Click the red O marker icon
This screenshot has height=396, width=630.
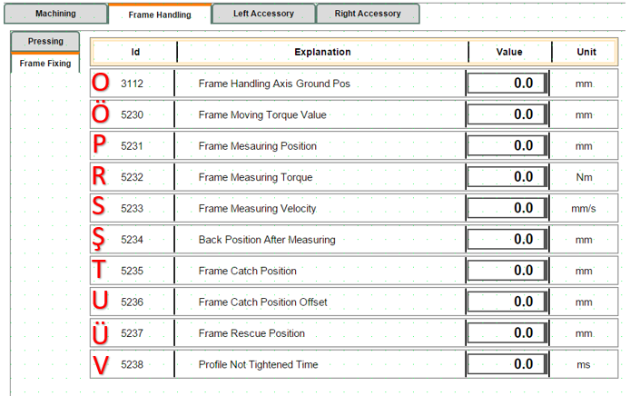[x=101, y=84]
